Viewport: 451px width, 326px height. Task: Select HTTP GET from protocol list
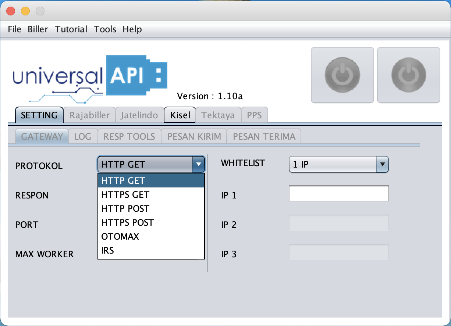[x=151, y=180]
